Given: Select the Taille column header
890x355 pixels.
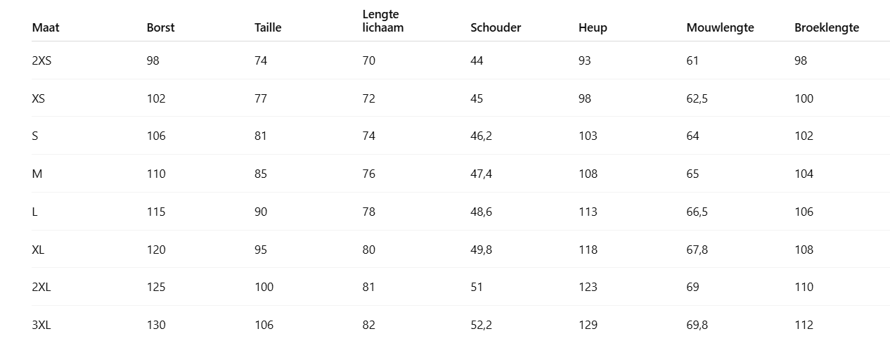Looking at the screenshot, I should coord(268,28).
